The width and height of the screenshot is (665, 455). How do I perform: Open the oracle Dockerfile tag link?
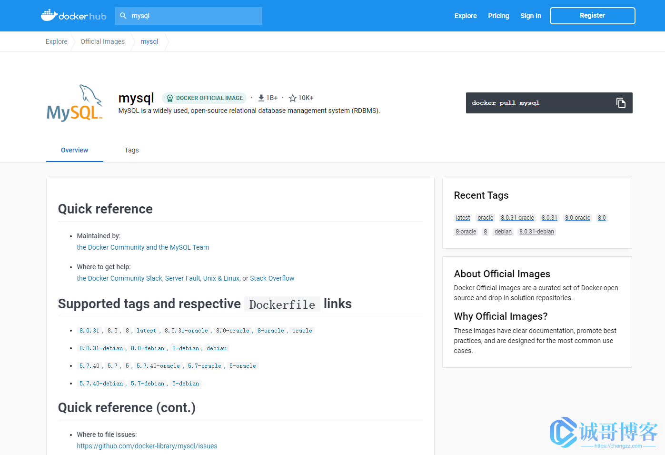(302, 331)
